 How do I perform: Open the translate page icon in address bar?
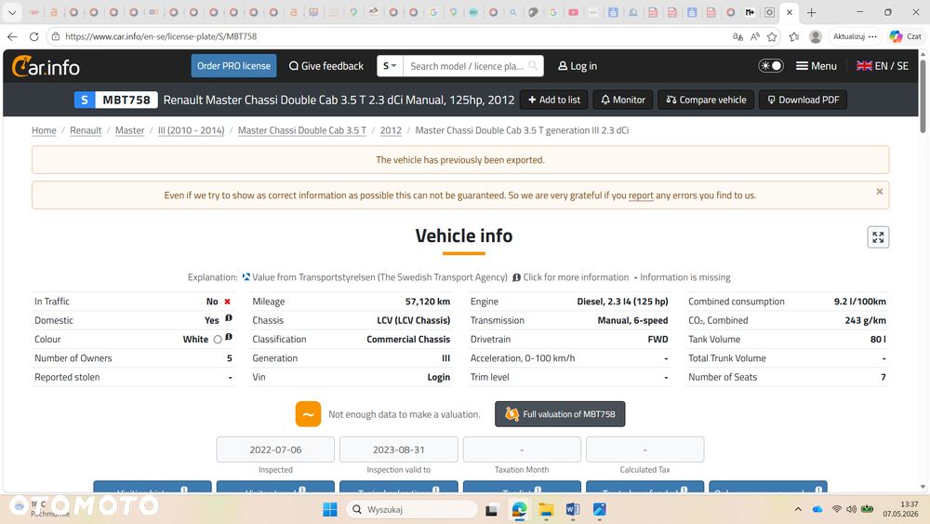pos(737,36)
